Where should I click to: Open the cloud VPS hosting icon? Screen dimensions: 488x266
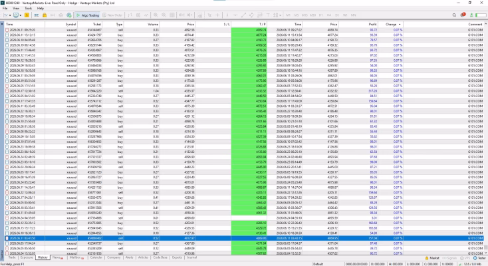61,15
